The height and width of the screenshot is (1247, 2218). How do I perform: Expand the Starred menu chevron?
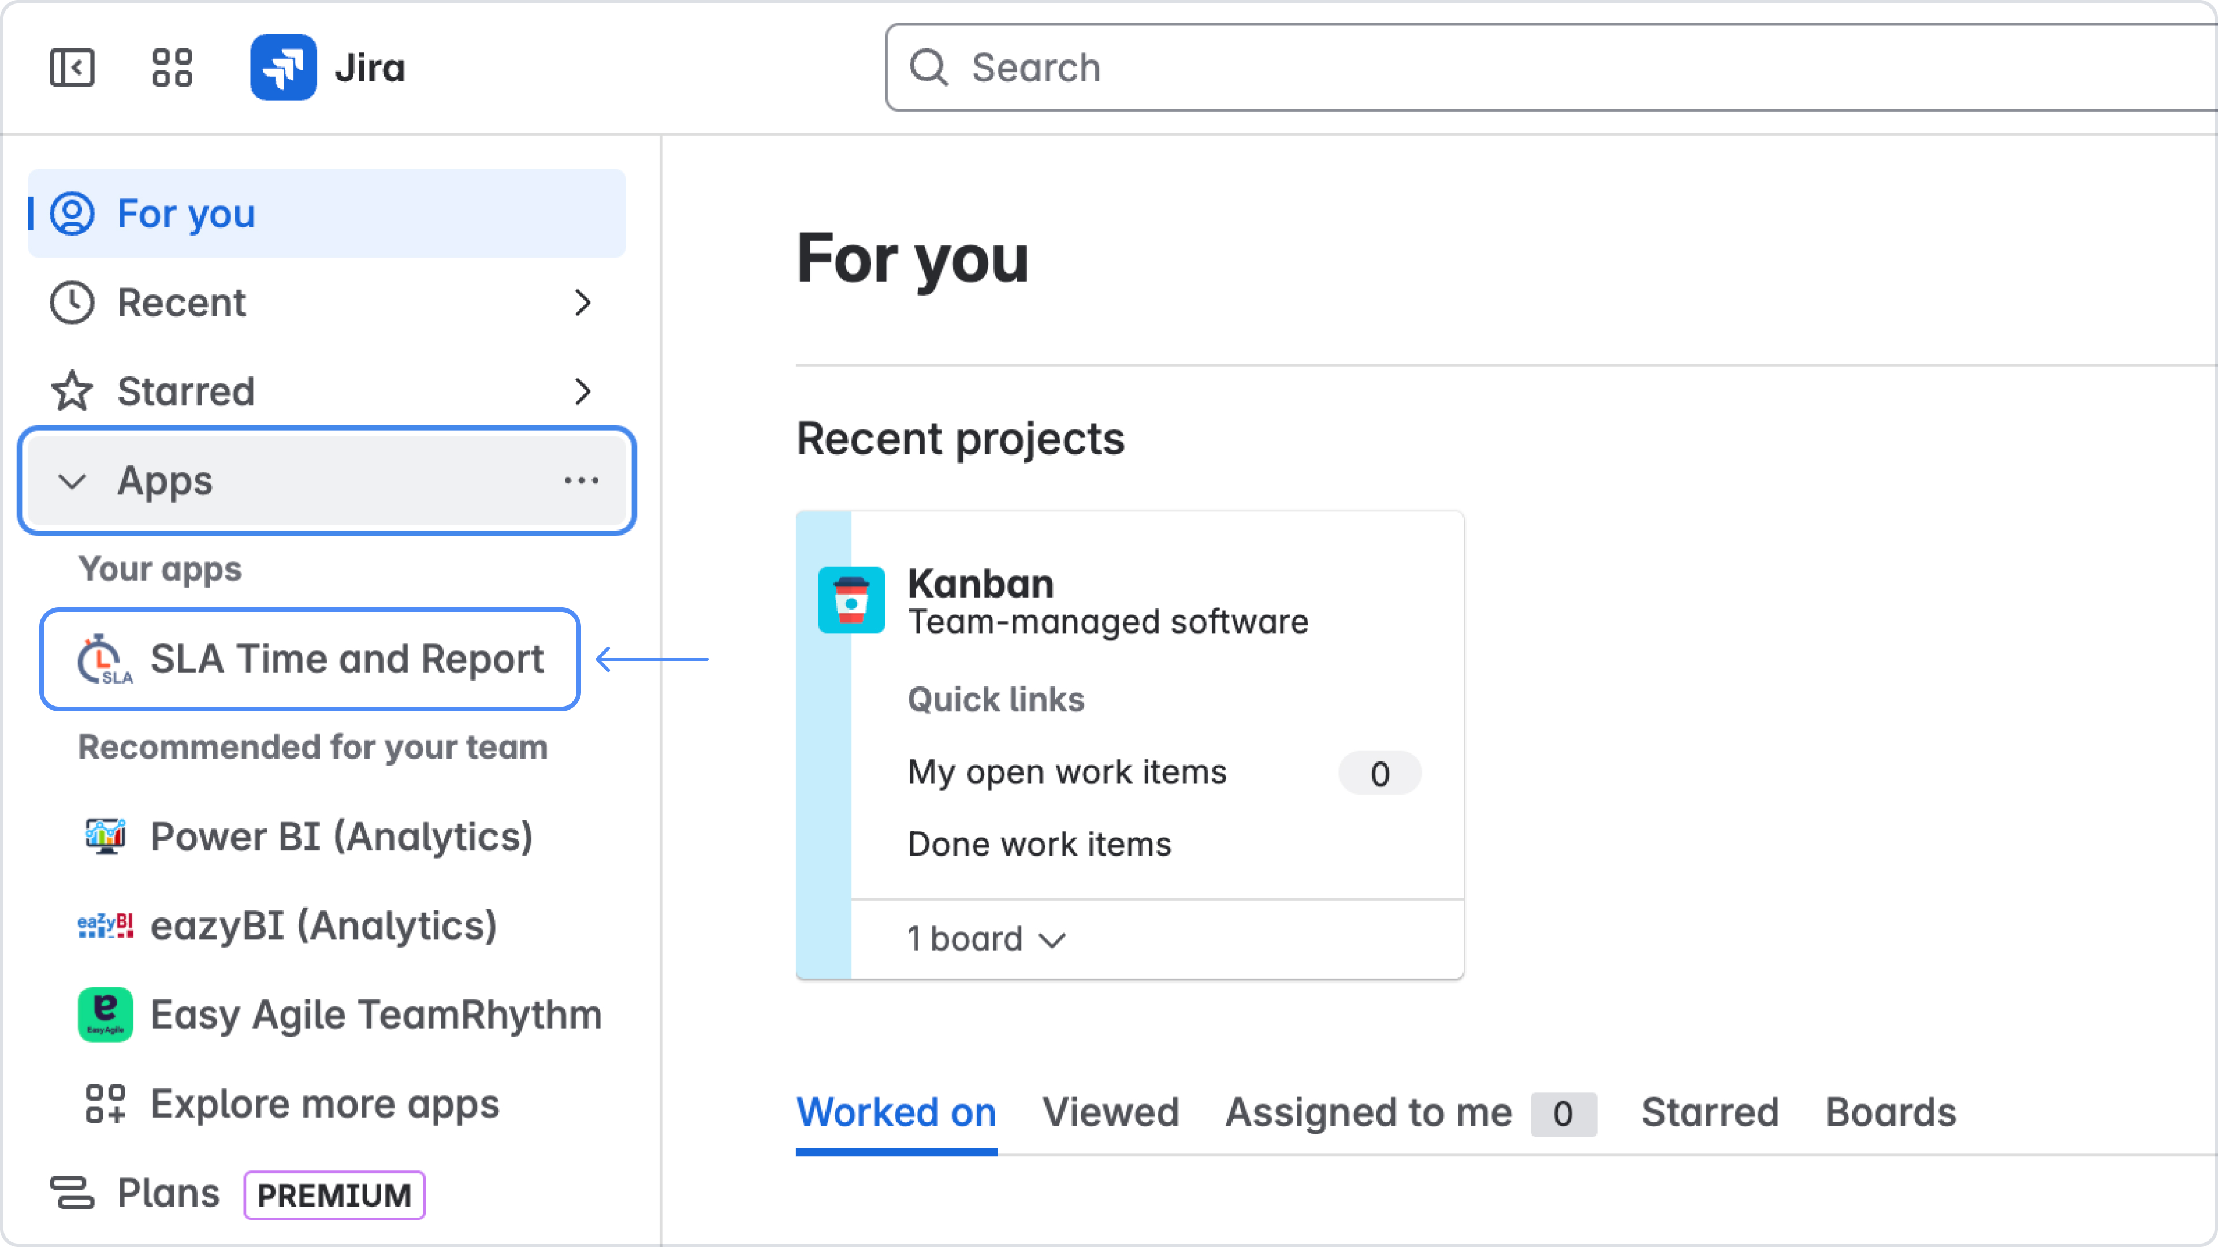pos(583,391)
